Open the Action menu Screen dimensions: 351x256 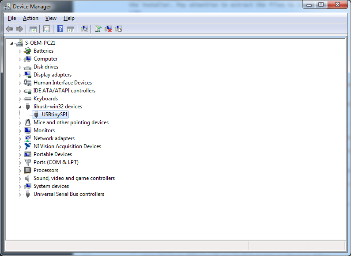pos(30,18)
